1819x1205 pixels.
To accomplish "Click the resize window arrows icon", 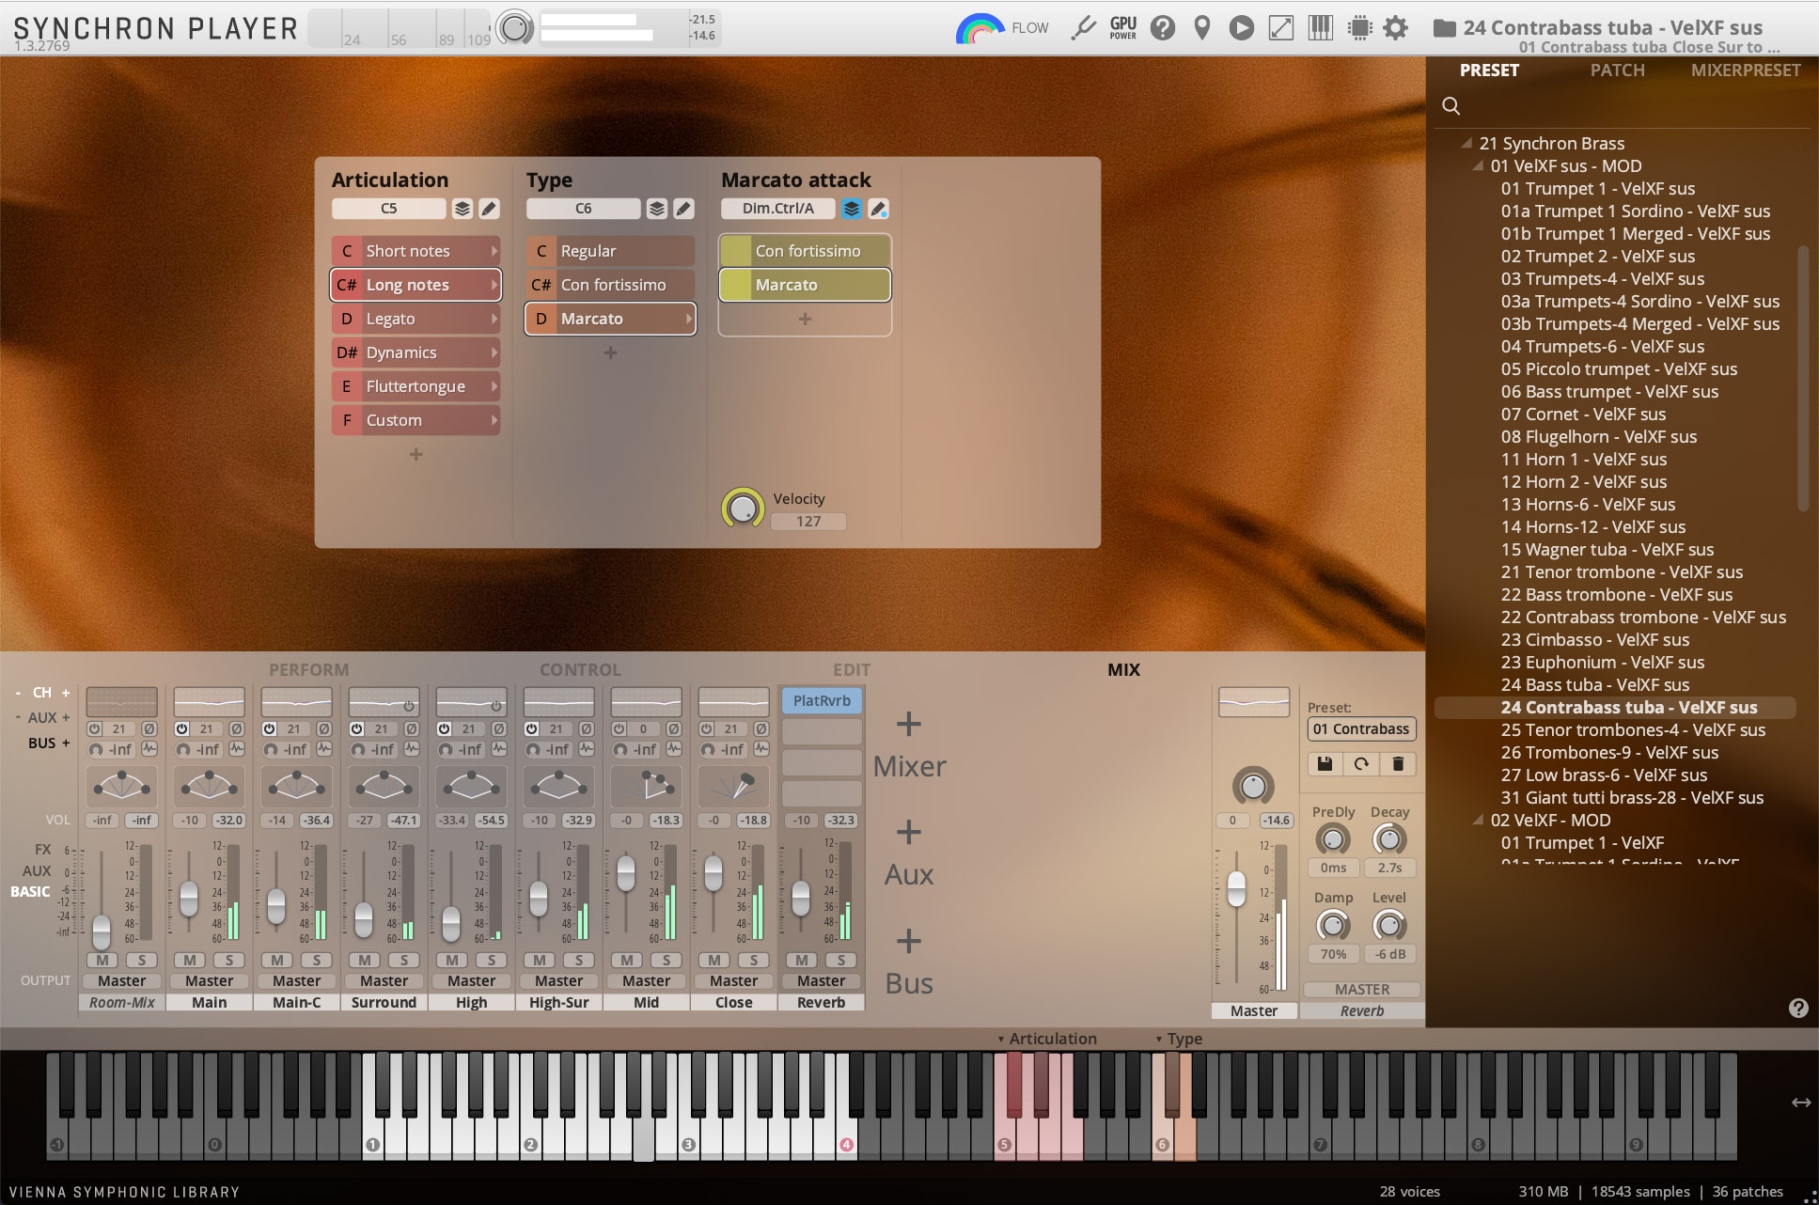I will 1280,28.
